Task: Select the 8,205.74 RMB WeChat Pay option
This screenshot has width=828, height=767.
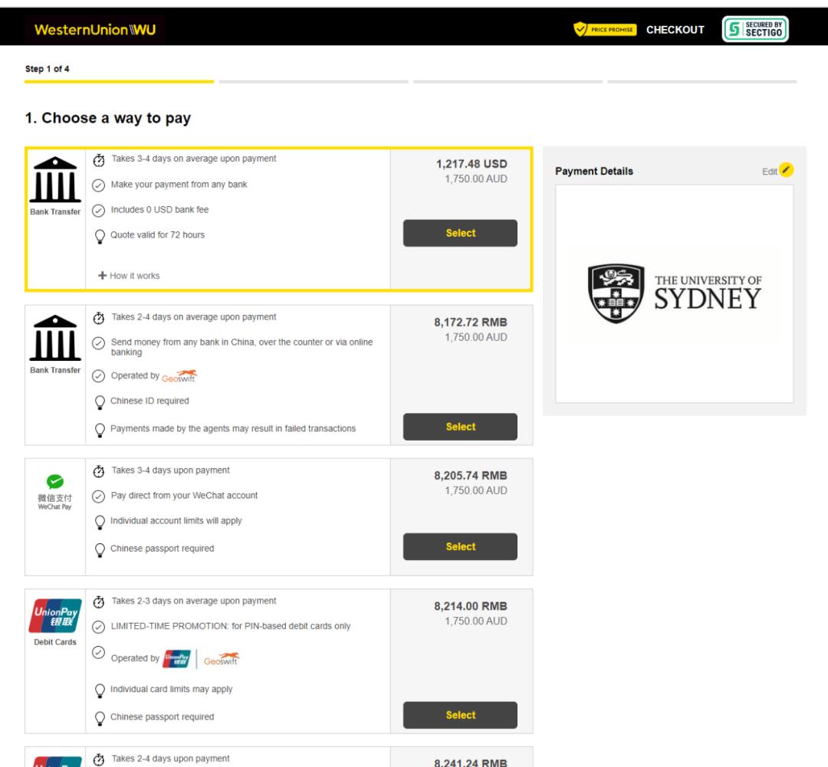Action: pyautogui.click(x=461, y=546)
